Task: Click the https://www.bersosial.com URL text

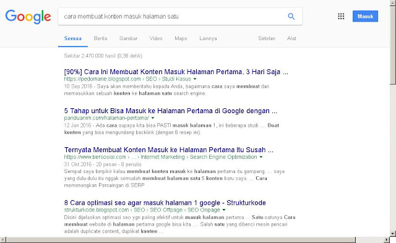Action: point(95,157)
